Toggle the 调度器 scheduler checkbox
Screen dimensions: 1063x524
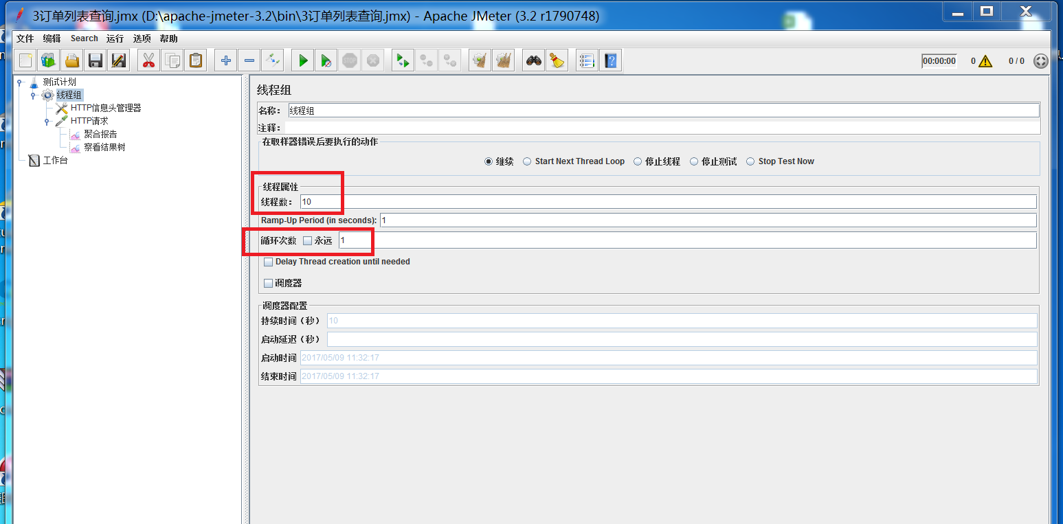click(268, 283)
